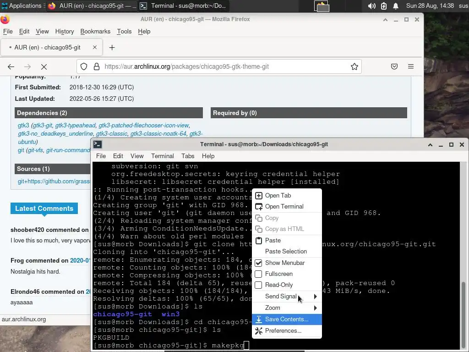Roll up the Firefox window with arrow button

(385, 19)
